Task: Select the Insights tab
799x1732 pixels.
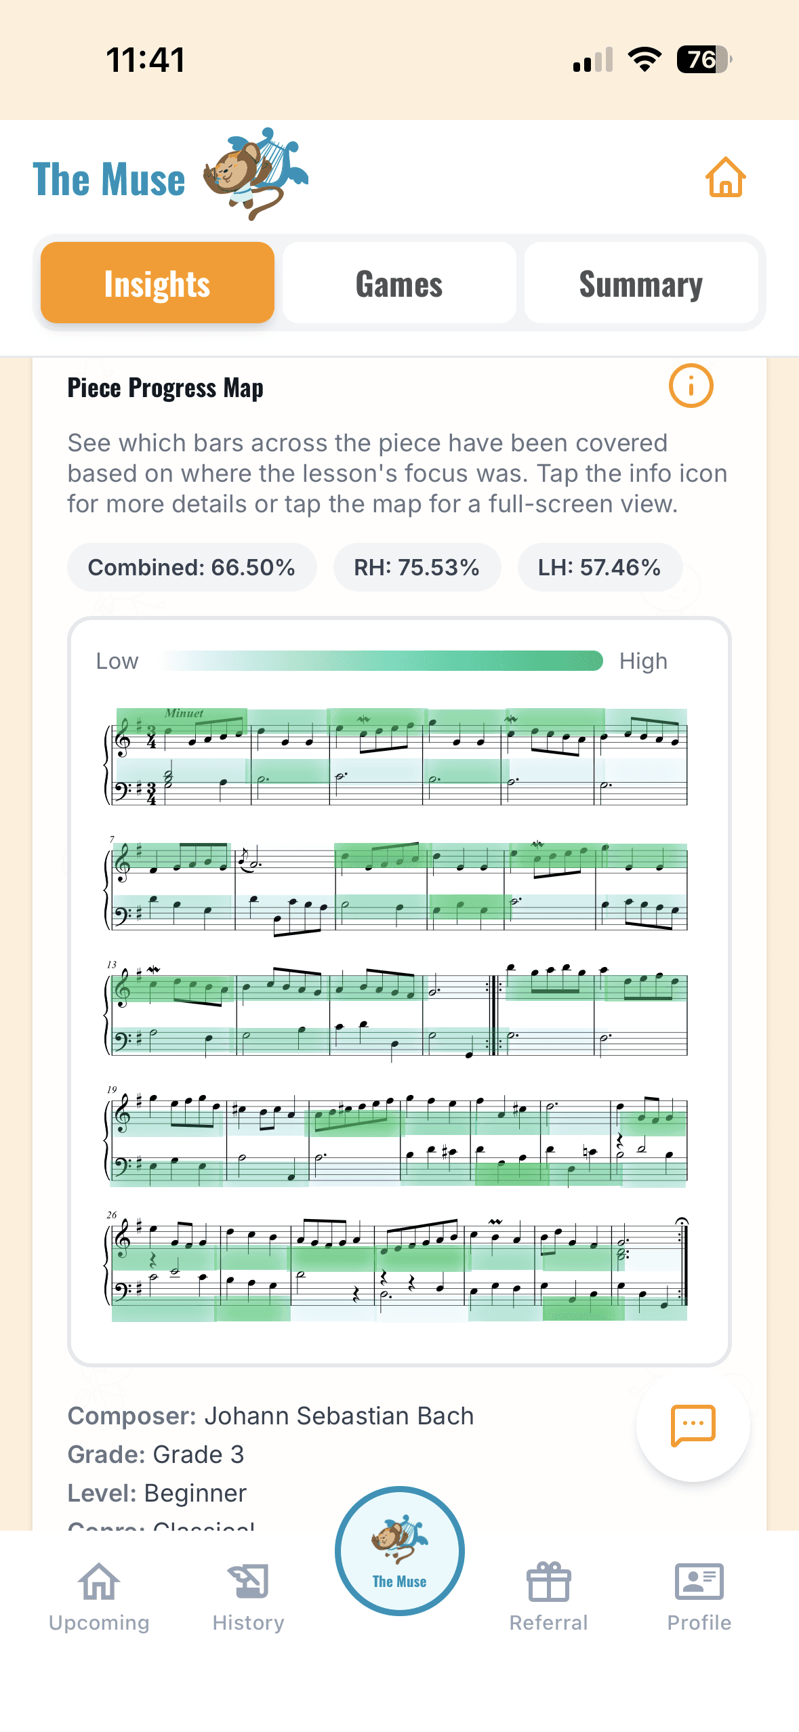Action: 157,283
